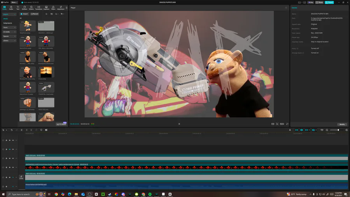350x197 pixels.
Task: Open the Audio tab
Action: (11, 8)
